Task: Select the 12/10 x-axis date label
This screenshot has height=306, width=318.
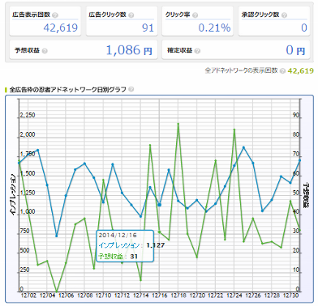Action: 103,295
